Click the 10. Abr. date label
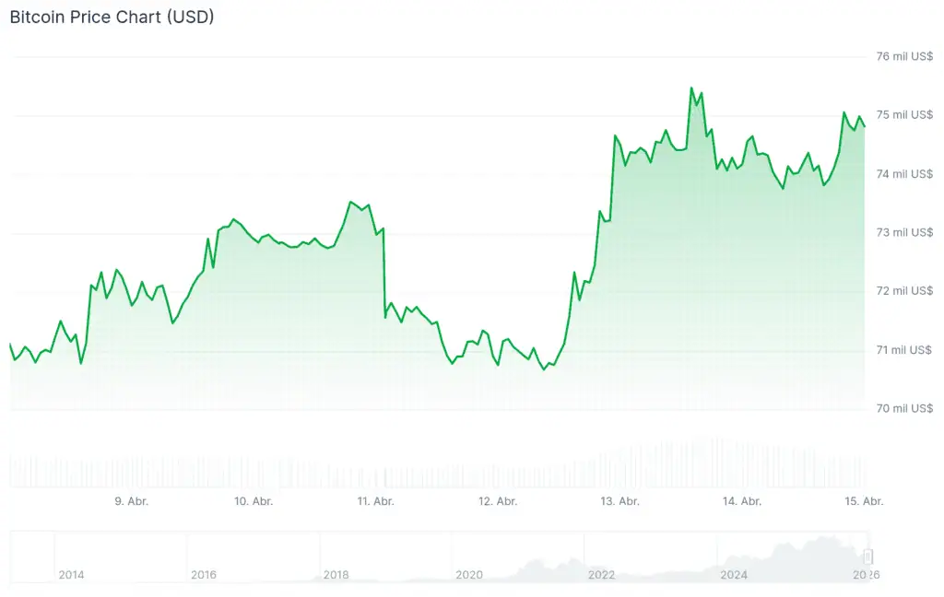 point(253,501)
